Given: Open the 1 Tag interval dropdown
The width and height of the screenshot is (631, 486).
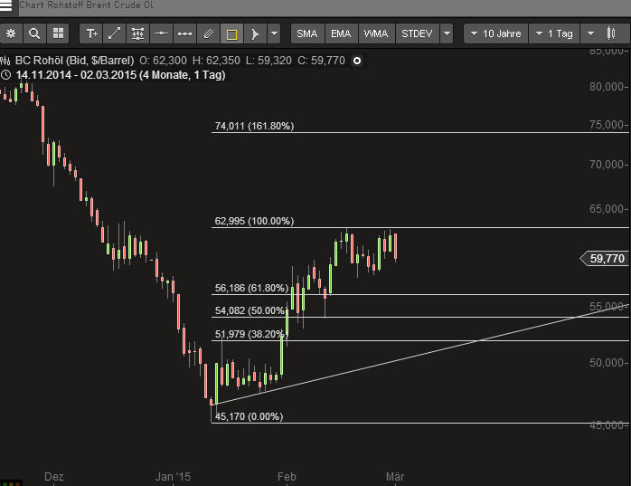Looking at the screenshot, I should pos(554,33).
